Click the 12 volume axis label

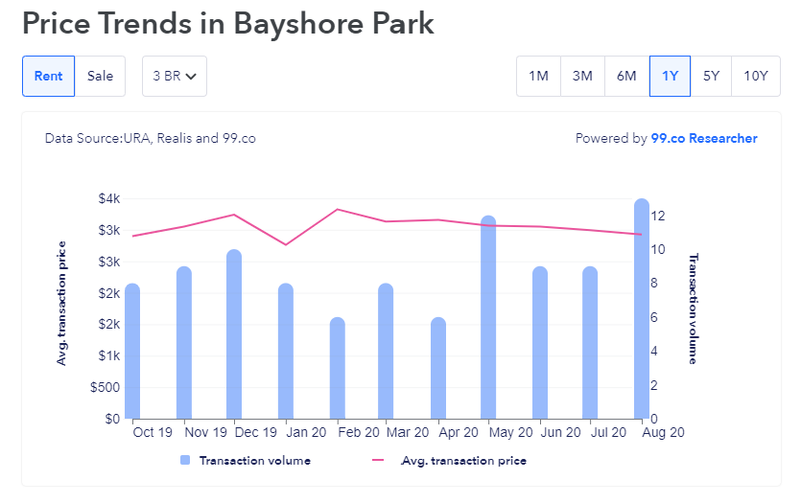tap(658, 216)
